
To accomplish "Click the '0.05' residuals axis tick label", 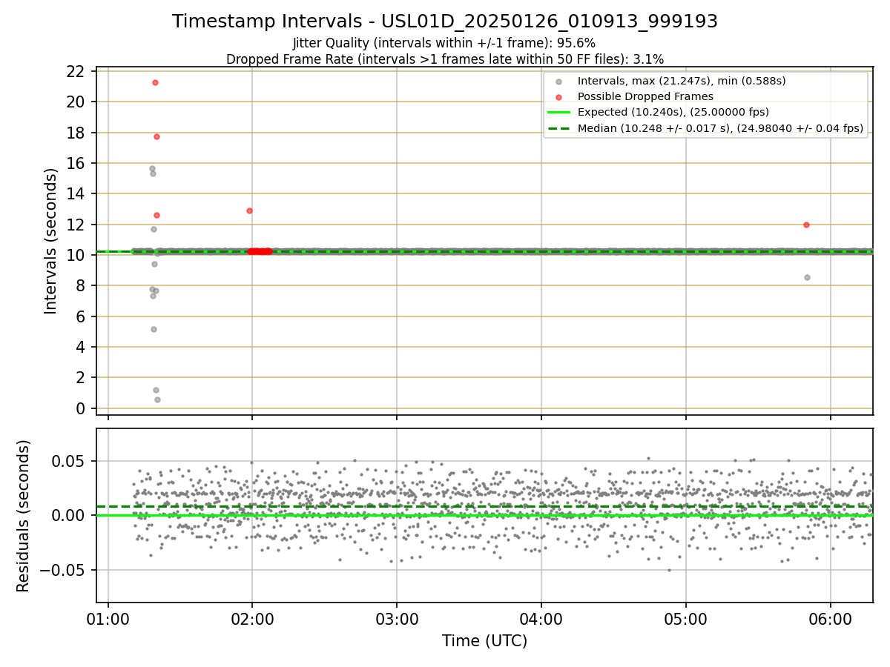I will pos(69,461).
